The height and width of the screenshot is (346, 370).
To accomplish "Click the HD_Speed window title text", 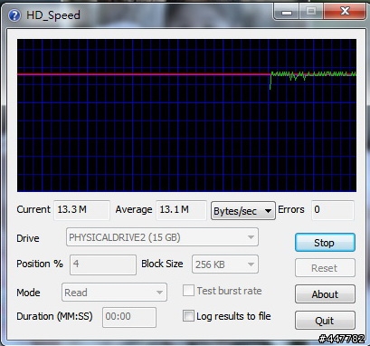I will coord(53,15).
